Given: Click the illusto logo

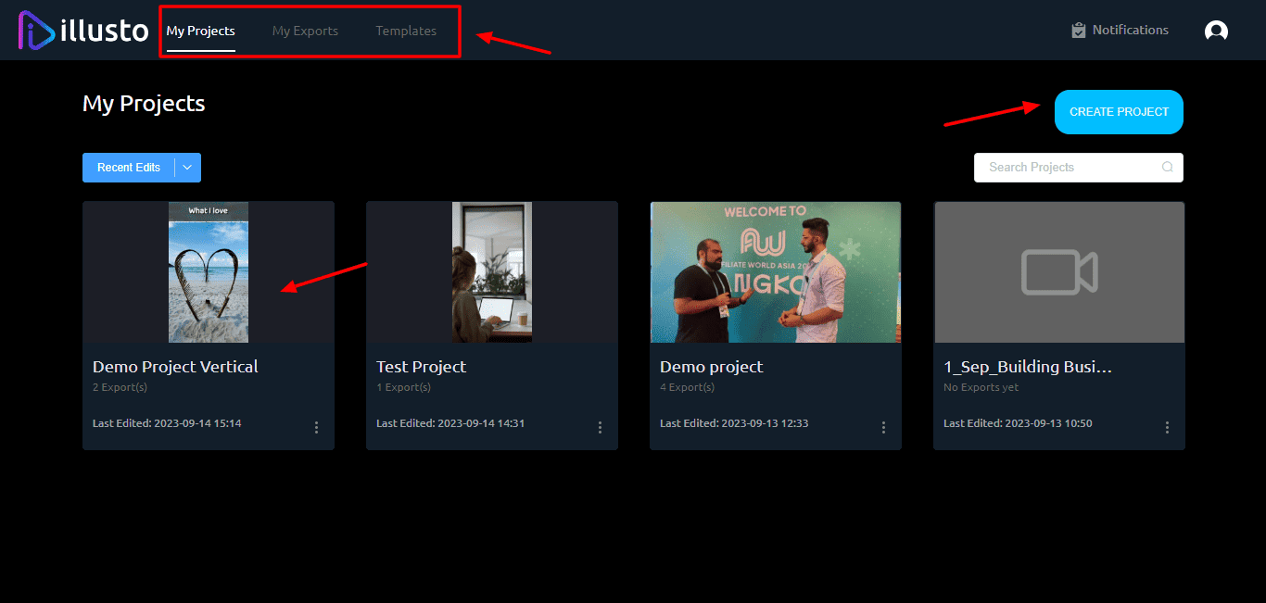Looking at the screenshot, I should [82, 31].
